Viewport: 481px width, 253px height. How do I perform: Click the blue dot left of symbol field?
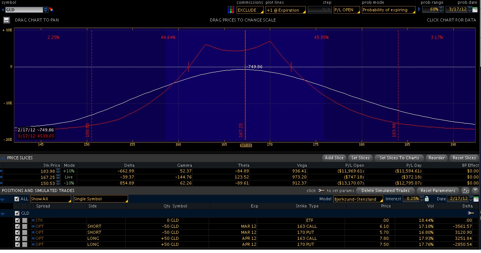(x=3, y=10)
